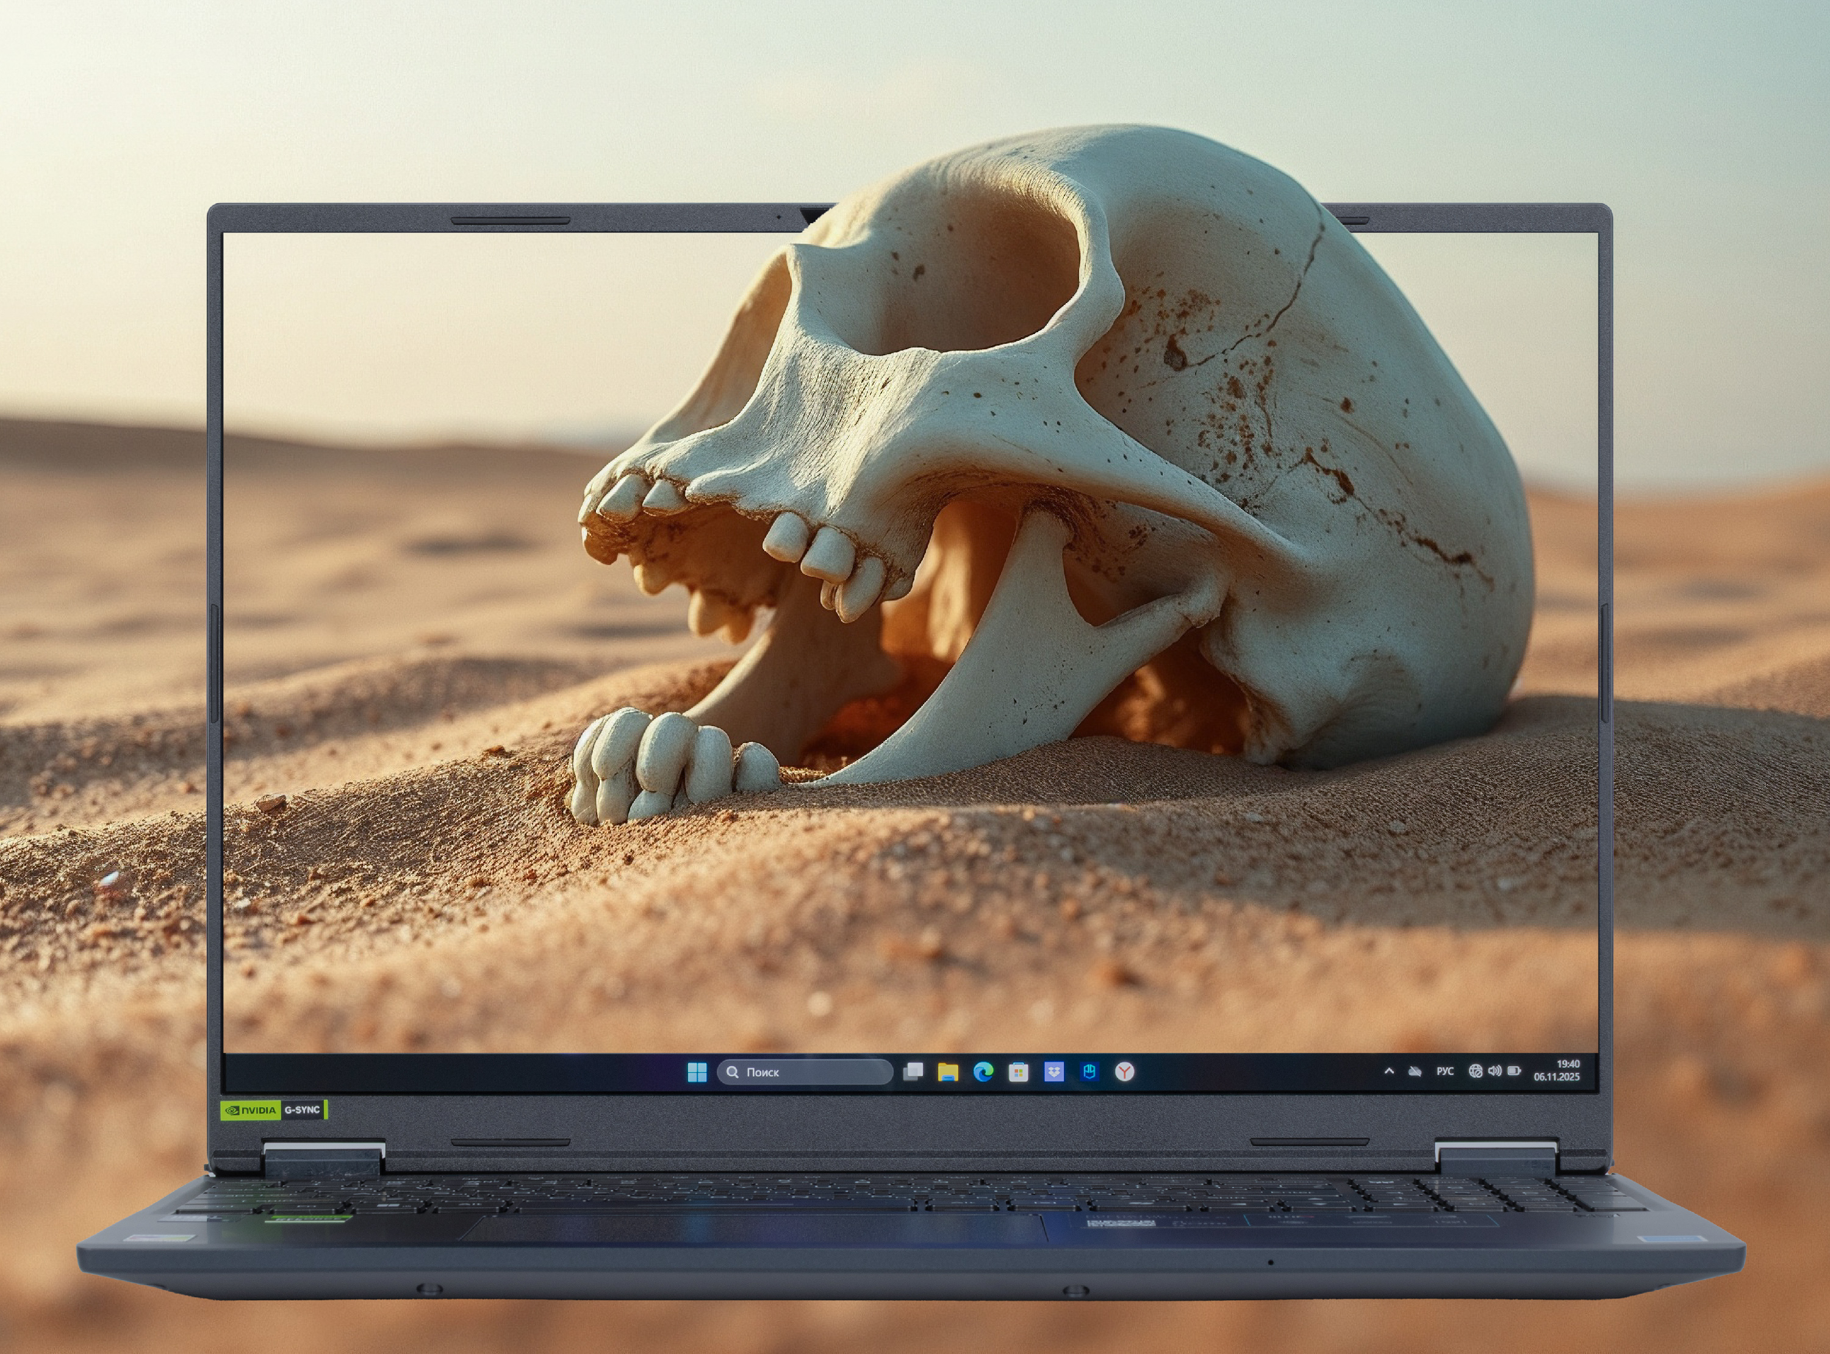1830x1354 pixels.
Task: Launch File Explorer from taskbar
Action: 948,1072
